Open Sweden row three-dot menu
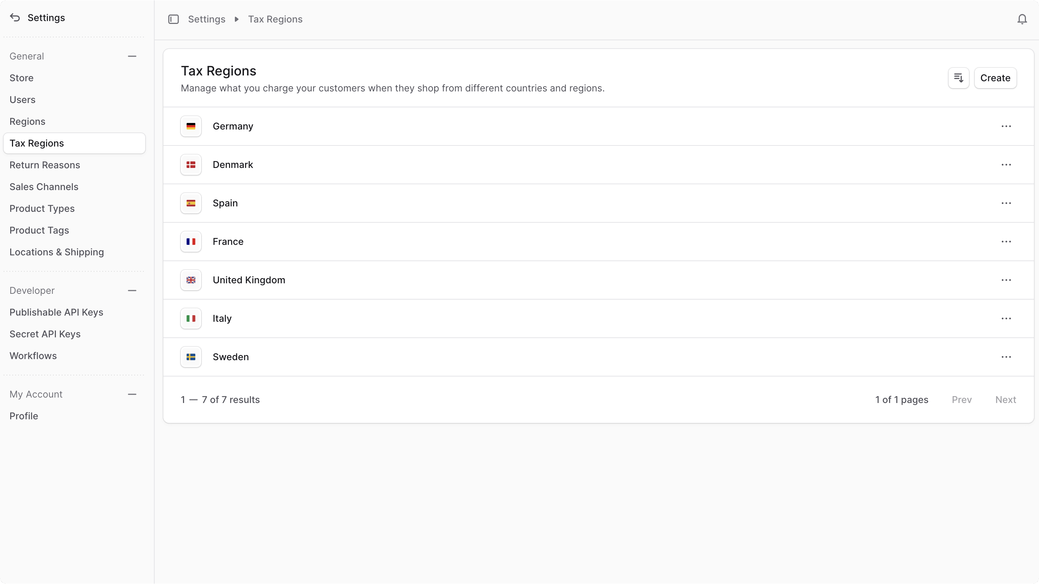Image resolution: width=1039 pixels, height=584 pixels. point(1006,357)
